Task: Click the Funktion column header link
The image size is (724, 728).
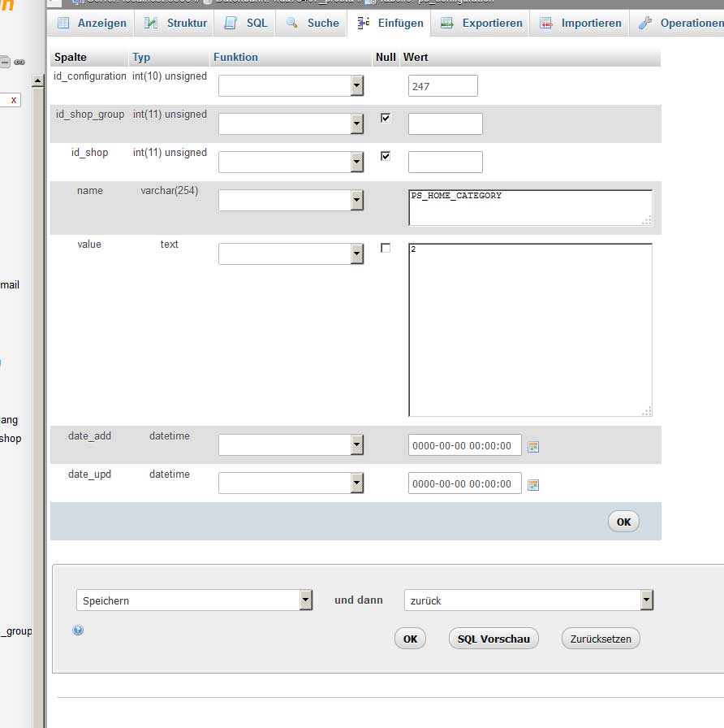Action: [235, 57]
